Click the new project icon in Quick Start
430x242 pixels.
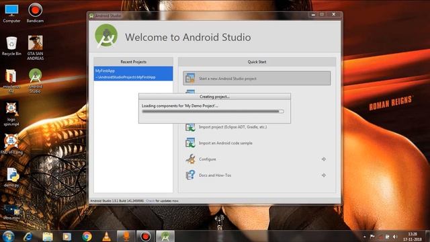tap(189, 78)
